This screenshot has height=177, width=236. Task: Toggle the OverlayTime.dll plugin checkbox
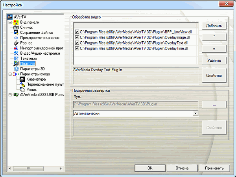[77, 48]
